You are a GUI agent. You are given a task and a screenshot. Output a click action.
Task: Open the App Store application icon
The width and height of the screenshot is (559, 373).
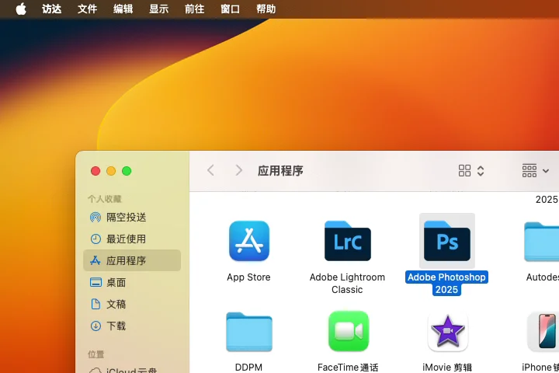pos(249,241)
